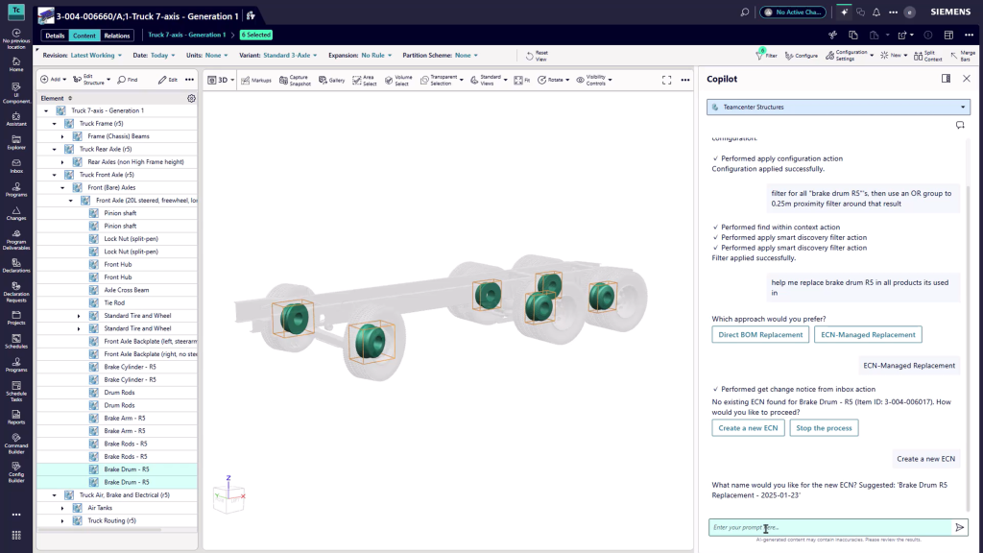Click the Configure tool
The width and height of the screenshot is (983, 553).
click(802, 56)
